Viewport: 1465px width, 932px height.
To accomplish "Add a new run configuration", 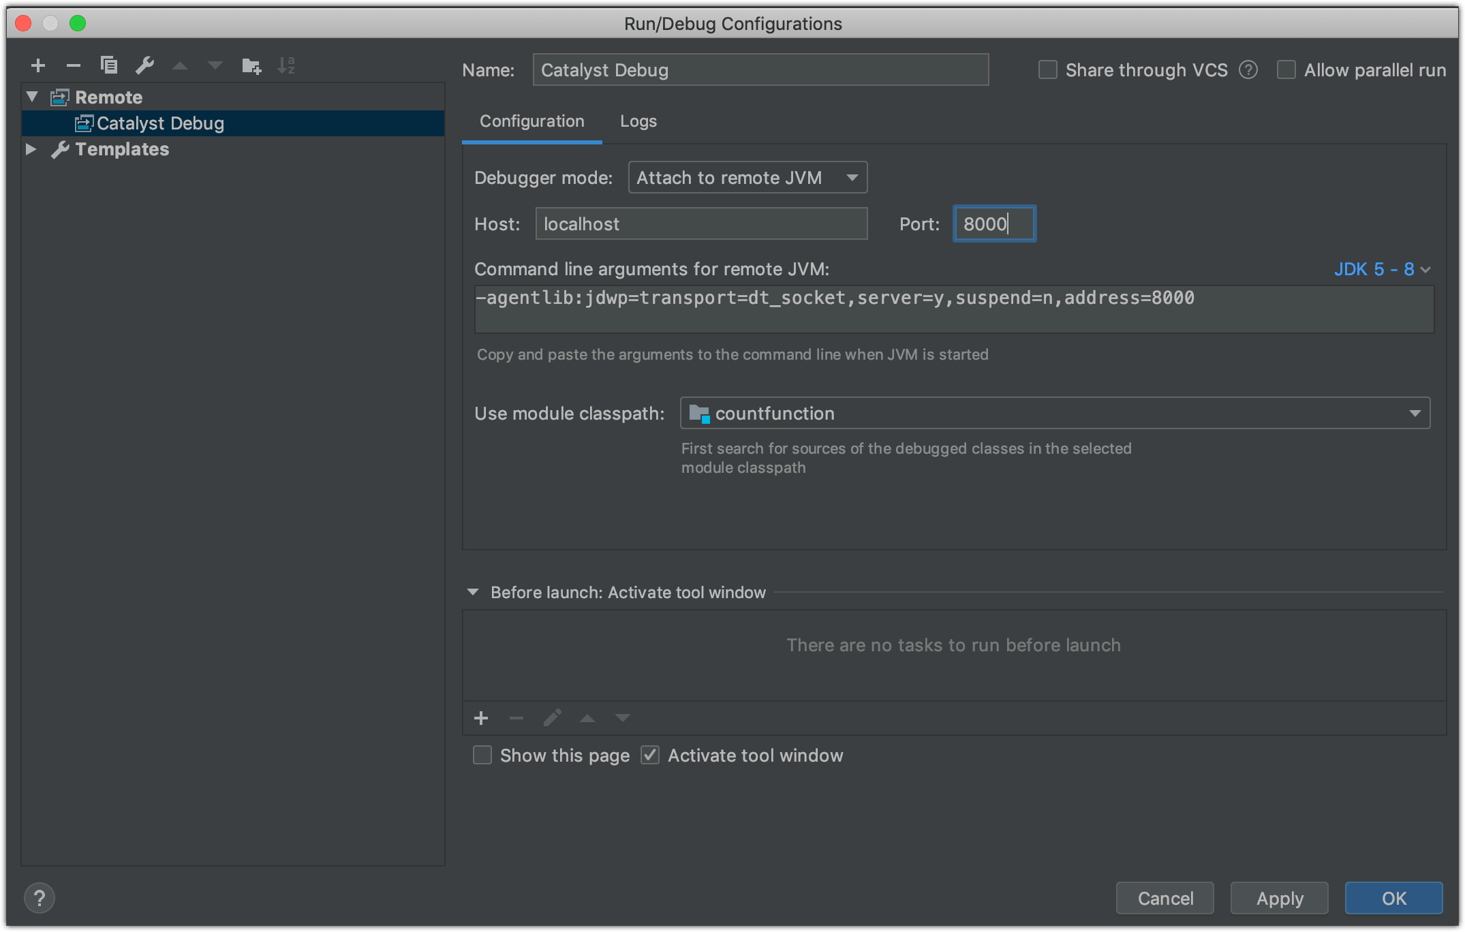I will coord(38,65).
